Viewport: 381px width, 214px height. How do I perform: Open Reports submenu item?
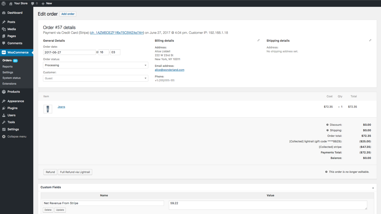[x=7, y=67]
